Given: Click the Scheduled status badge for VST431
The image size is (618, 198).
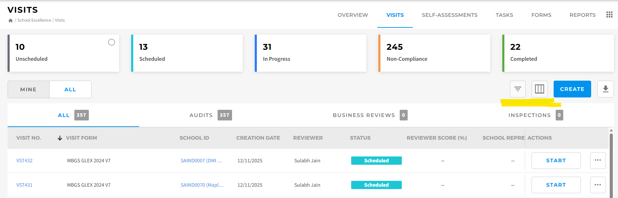Looking at the screenshot, I should 376,185.
